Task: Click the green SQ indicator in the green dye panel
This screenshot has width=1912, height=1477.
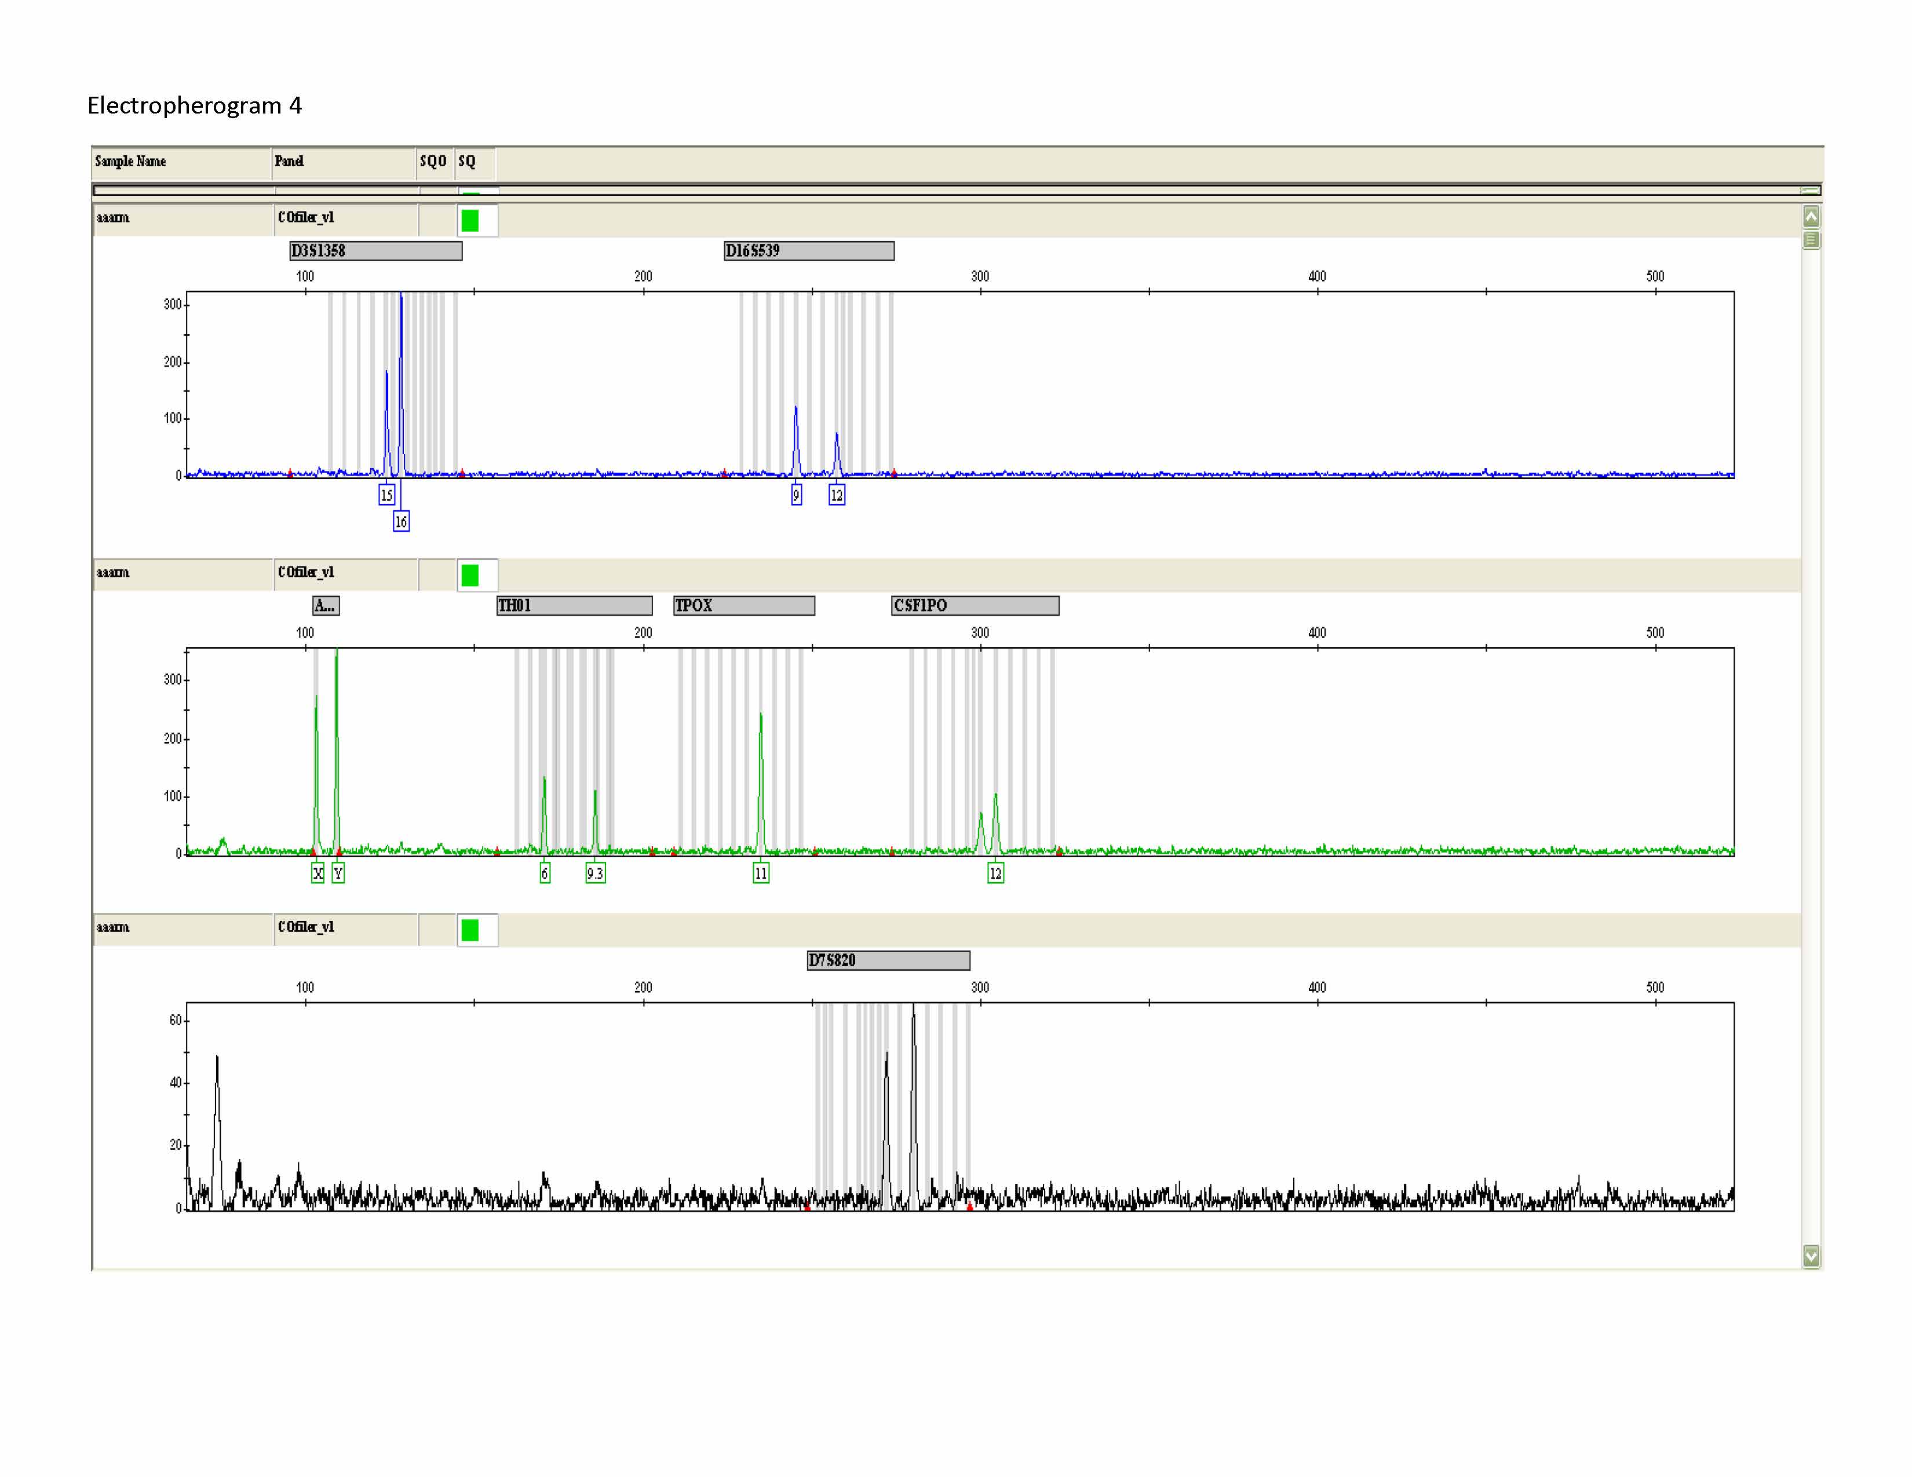Action: click(470, 575)
